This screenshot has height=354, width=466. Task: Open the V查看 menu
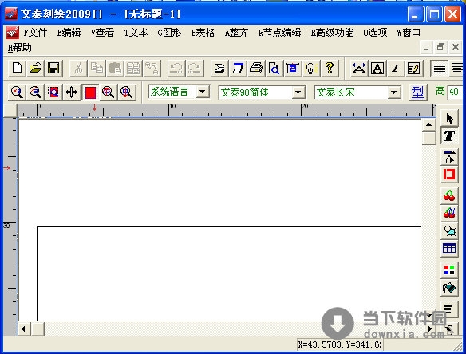[102, 33]
